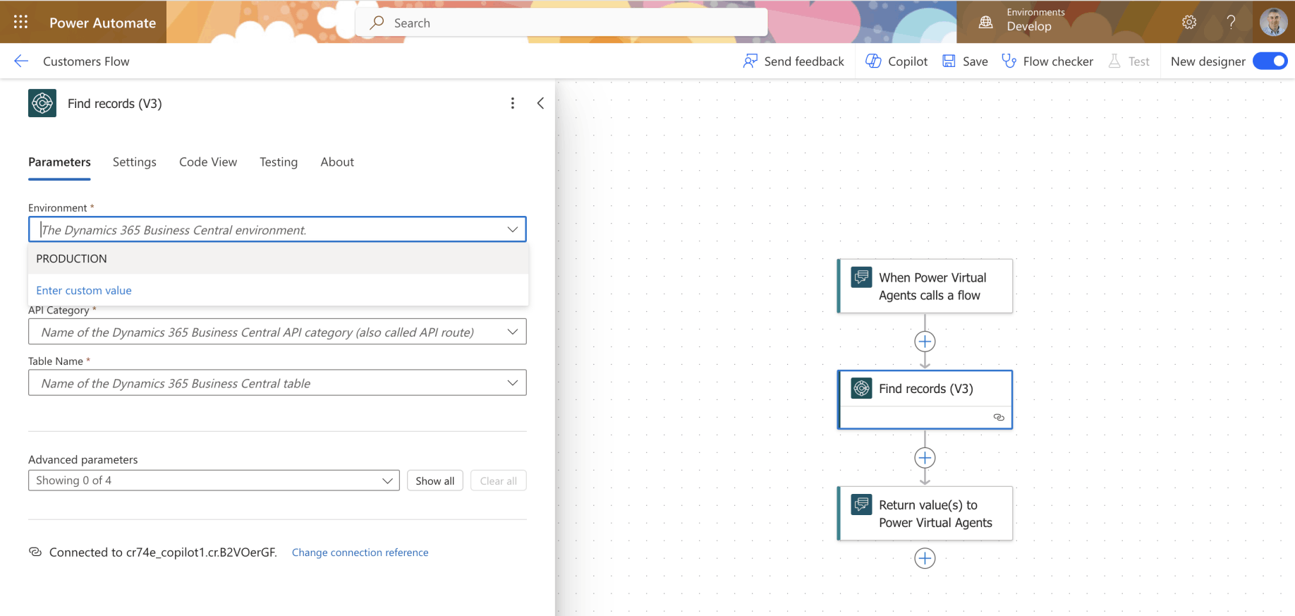Click the Flow checker label
1295x616 pixels.
tap(1058, 61)
